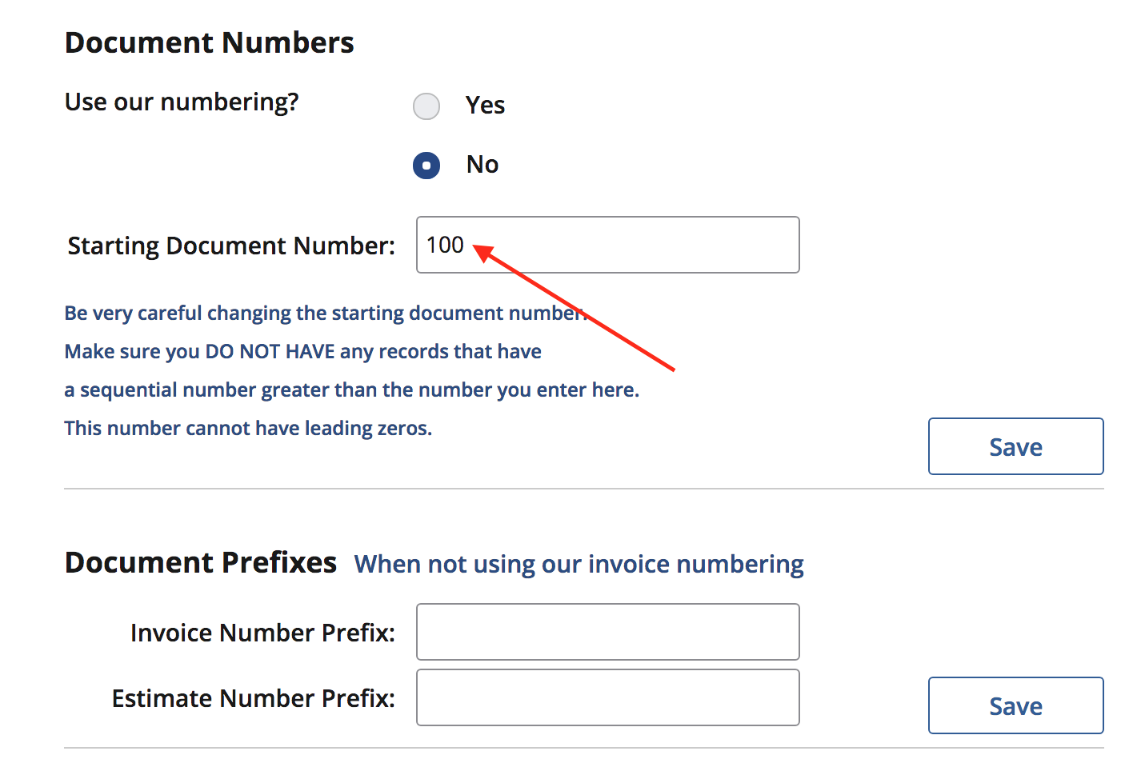Click the "Invoice Number Prefix:" label

pyautogui.click(x=262, y=633)
